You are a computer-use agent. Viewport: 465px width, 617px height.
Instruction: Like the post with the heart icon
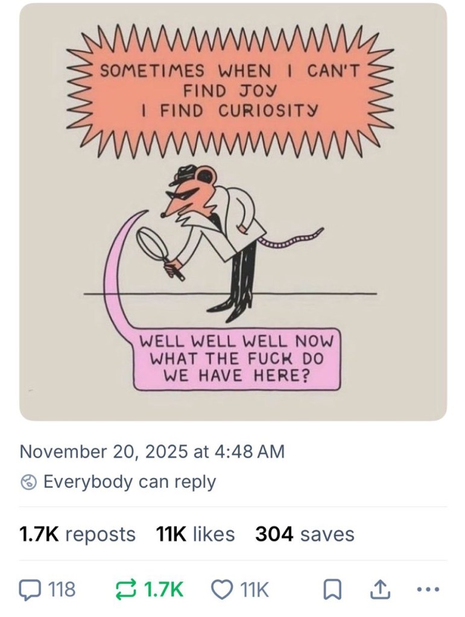pyautogui.click(x=223, y=589)
